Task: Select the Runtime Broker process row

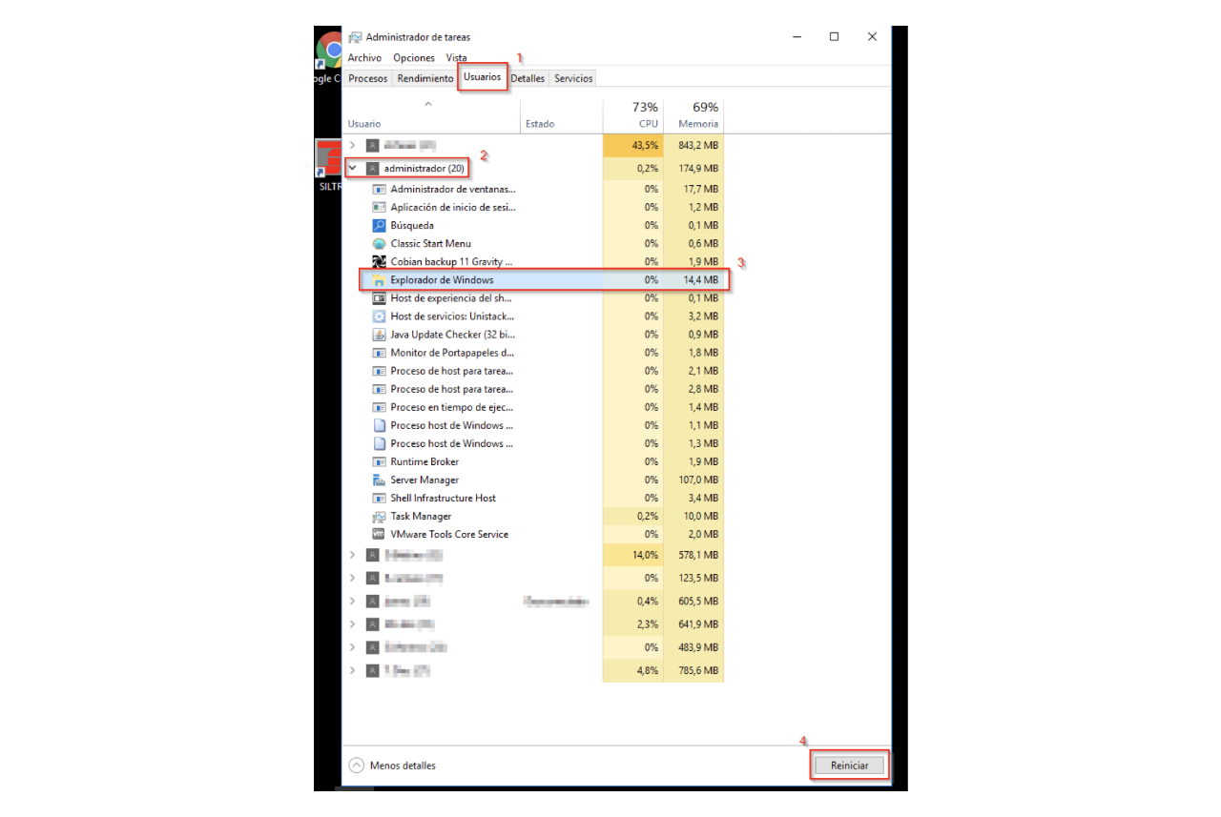Action: [x=424, y=462]
